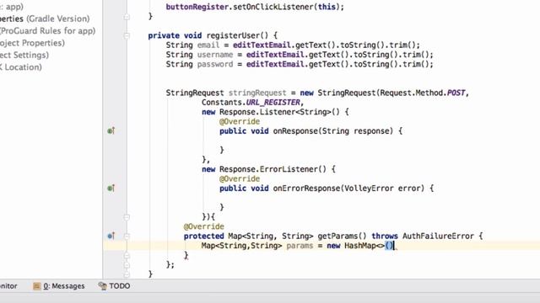Collapse the getParams method using its fold marker
540x303 pixels.
(x=127, y=237)
